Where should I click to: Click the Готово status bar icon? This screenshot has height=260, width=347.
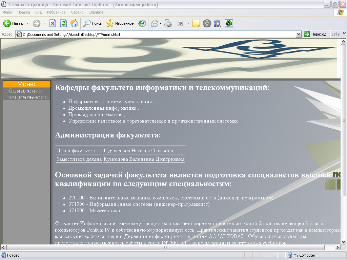(x=3, y=255)
